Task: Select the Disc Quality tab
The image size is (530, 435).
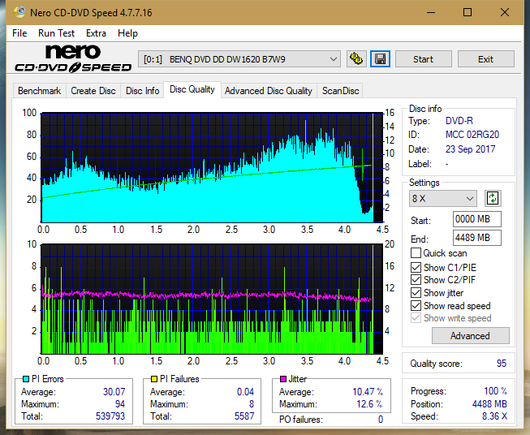Action: 192,89
